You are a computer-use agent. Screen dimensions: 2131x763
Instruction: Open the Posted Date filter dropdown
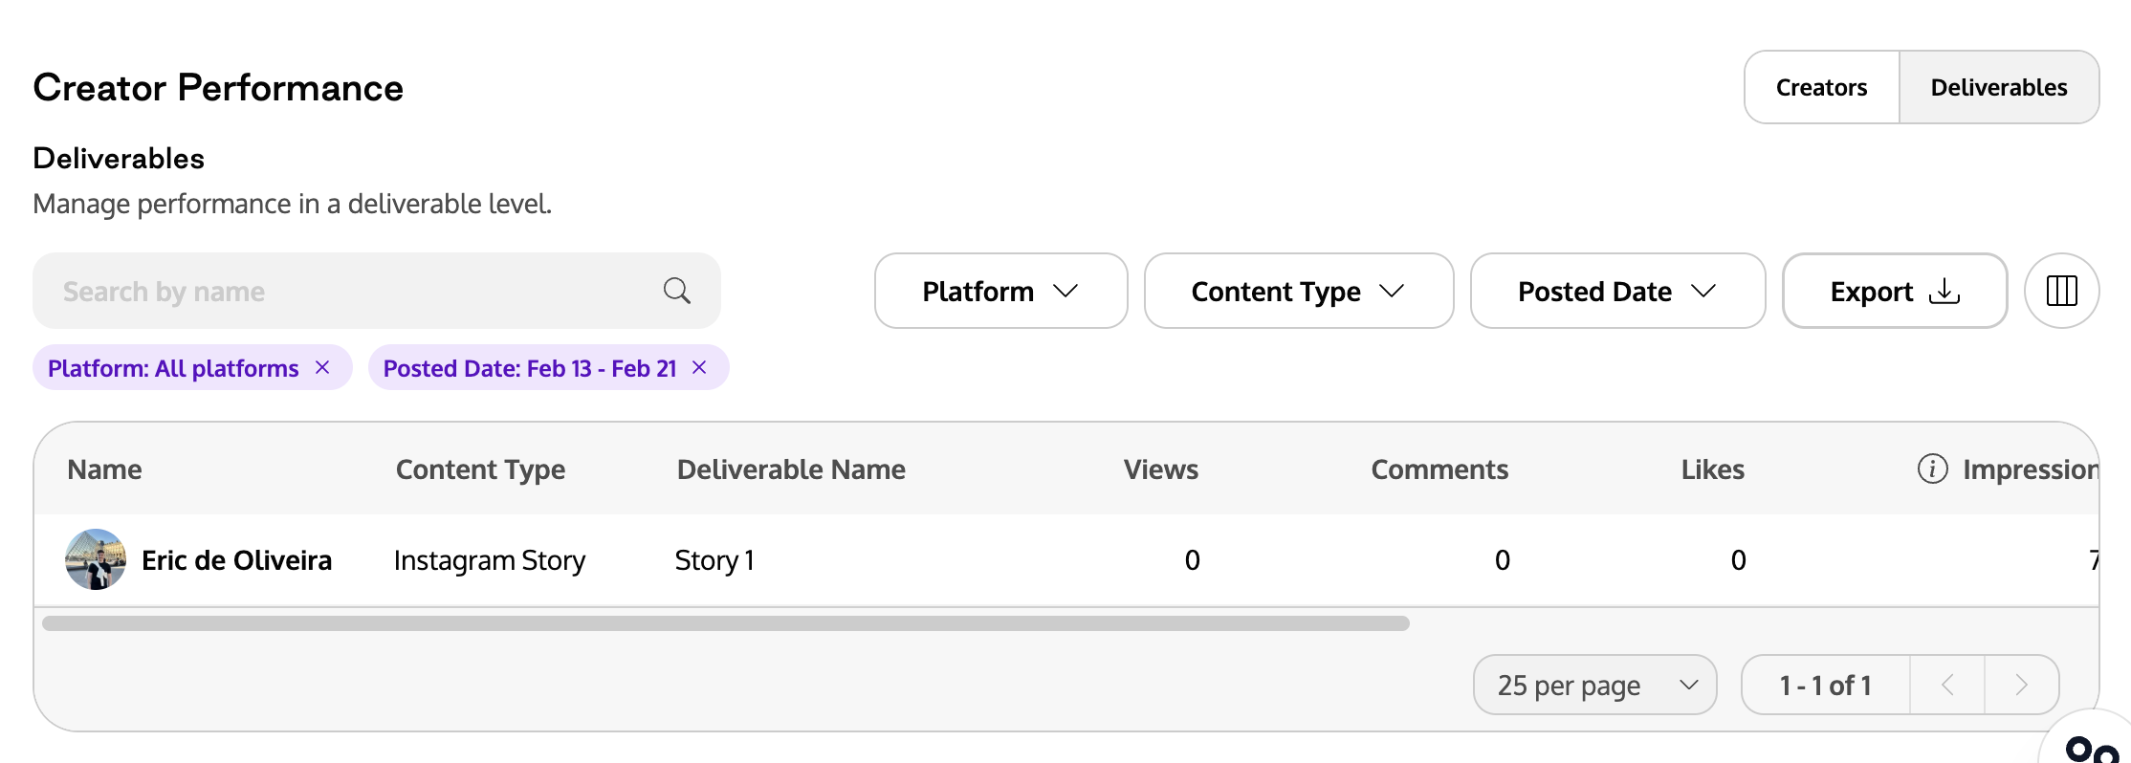click(x=1617, y=291)
